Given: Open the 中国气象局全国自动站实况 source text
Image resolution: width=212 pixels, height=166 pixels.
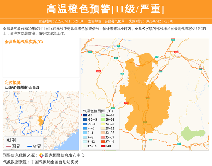Looking at the screenshot, I should [x=54, y=162].
